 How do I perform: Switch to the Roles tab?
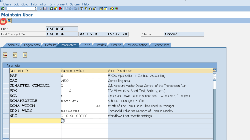pyautogui.click(x=86, y=45)
